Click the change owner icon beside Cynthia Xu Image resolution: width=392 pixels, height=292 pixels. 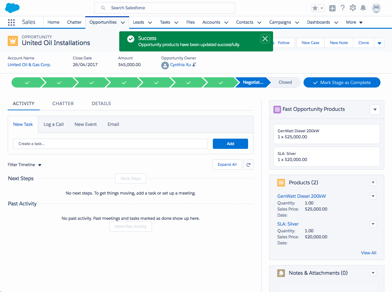point(194,65)
